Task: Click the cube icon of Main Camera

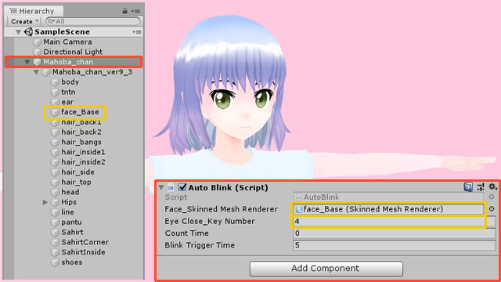Action: [x=38, y=42]
